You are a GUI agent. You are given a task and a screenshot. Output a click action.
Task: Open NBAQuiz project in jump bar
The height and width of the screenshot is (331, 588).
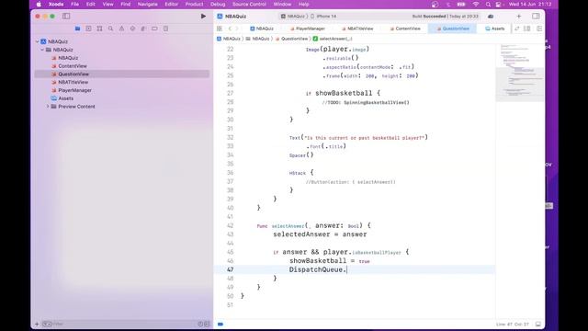point(229,39)
